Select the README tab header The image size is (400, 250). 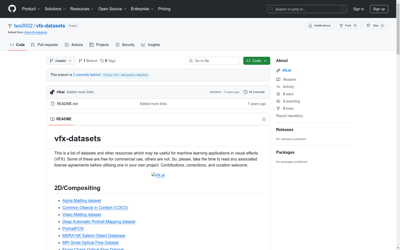pyautogui.click(x=61, y=119)
